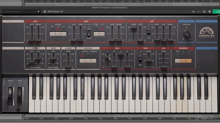The height and width of the screenshot is (123, 220).
Task: Click the DCO NOISE slider handle
Action: click(119, 40)
